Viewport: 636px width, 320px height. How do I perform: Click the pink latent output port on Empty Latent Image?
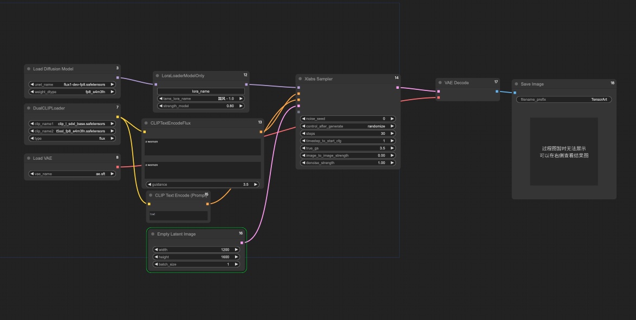tap(242, 243)
